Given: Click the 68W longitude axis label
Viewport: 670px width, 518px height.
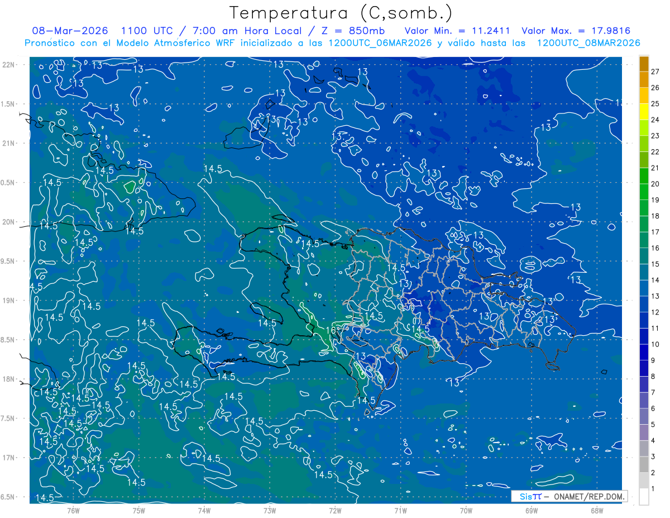Looking at the screenshot, I should click(x=596, y=511).
